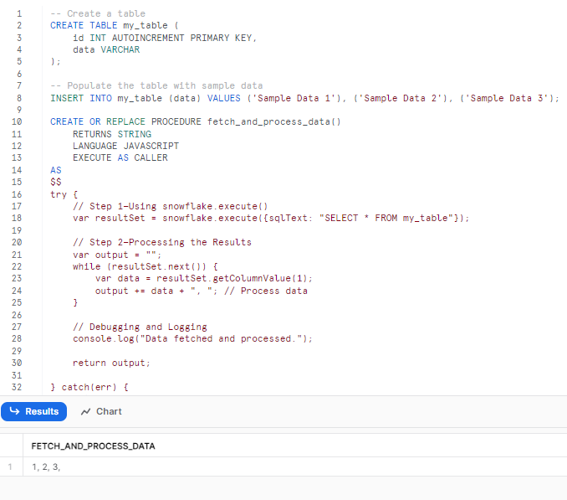Click the 'CREATE TABLE my_table' line

click(115, 25)
